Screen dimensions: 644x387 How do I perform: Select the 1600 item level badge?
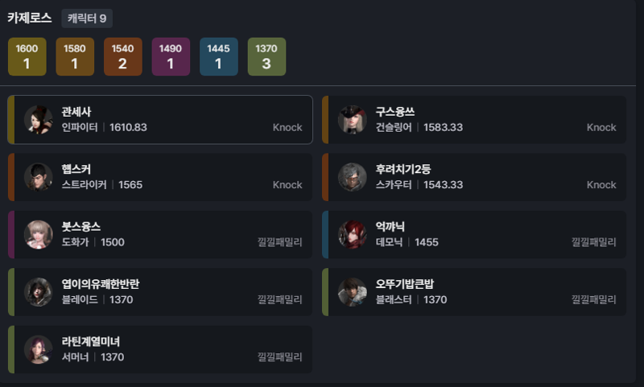27,56
